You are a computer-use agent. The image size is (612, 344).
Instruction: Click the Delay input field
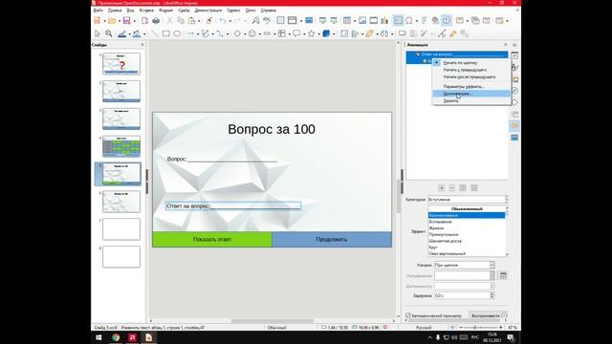pos(462,295)
